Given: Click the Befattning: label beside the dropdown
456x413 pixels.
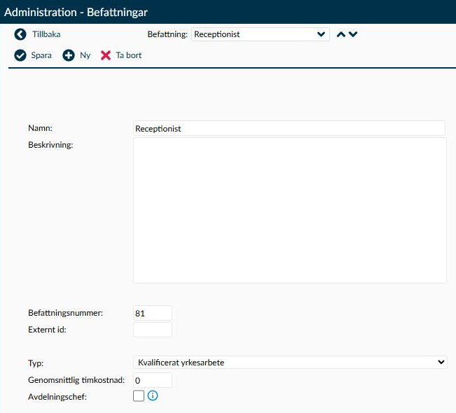Looking at the screenshot, I should pos(167,34).
